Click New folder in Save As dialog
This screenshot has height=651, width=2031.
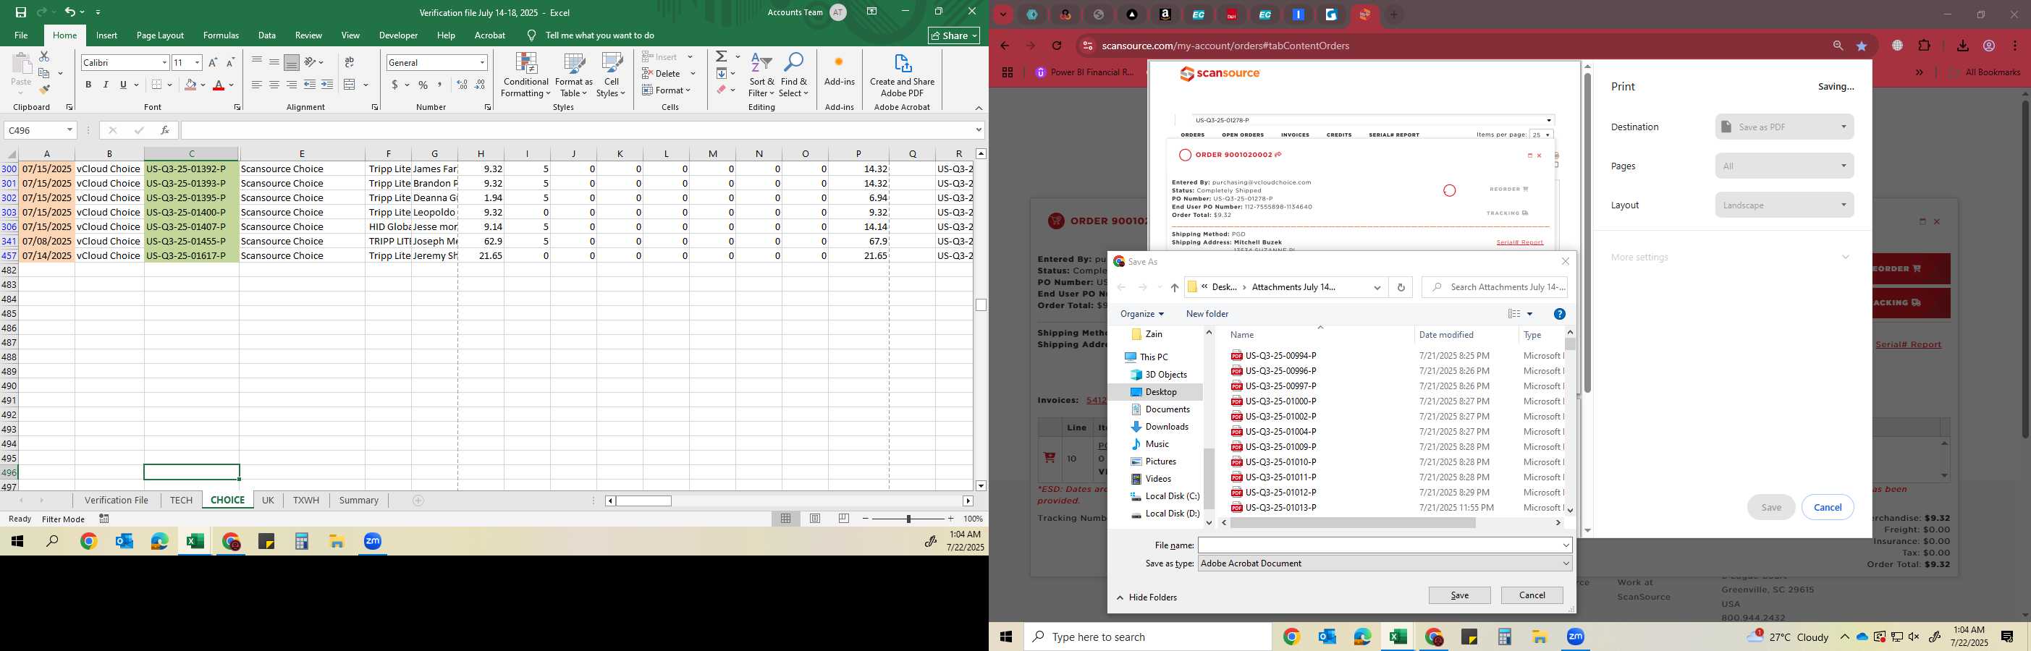pos(1207,314)
